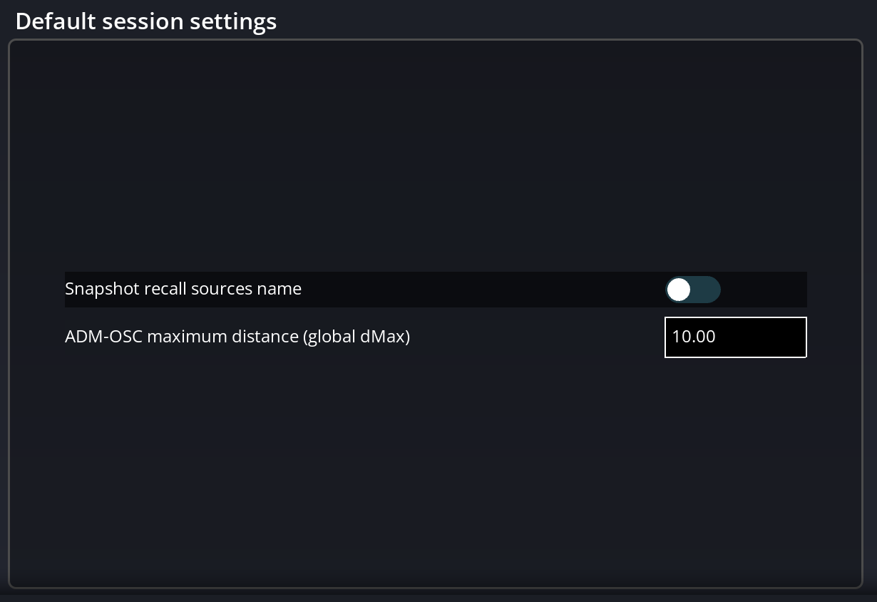
Task: Click the ADM-OSC maximum distance label
Action: [237, 337]
